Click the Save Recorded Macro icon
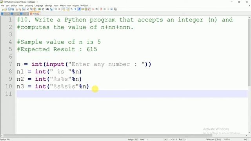This screenshot has height=141, width=251. [x=115, y=9]
